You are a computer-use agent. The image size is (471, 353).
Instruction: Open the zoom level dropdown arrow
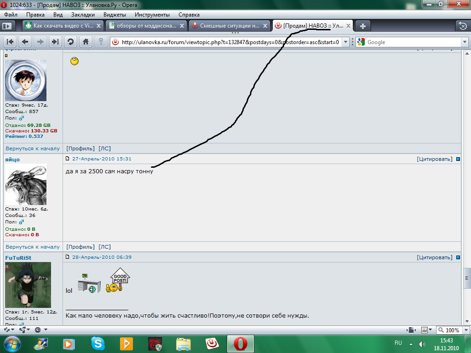click(466, 330)
